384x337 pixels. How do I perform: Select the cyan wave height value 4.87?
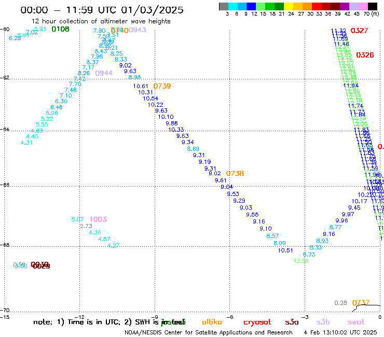click(x=104, y=239)
